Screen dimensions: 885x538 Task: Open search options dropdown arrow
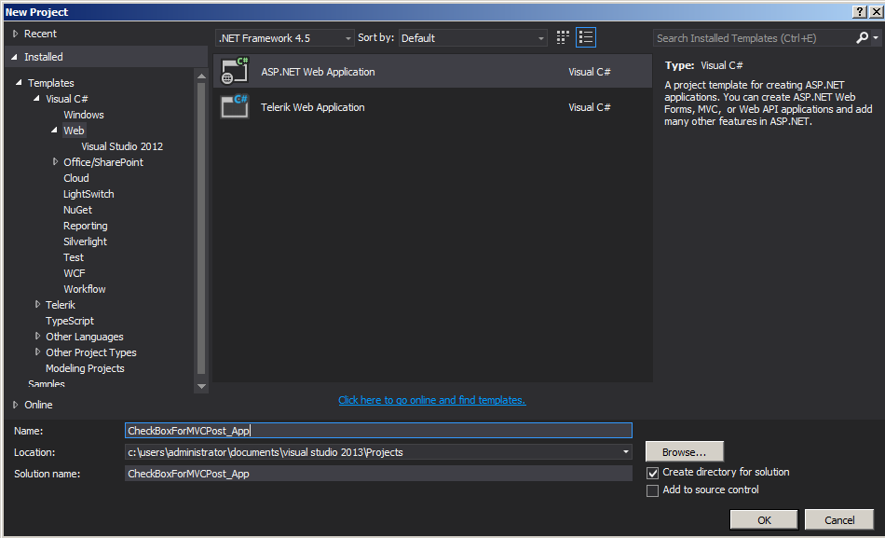point(876,38)
